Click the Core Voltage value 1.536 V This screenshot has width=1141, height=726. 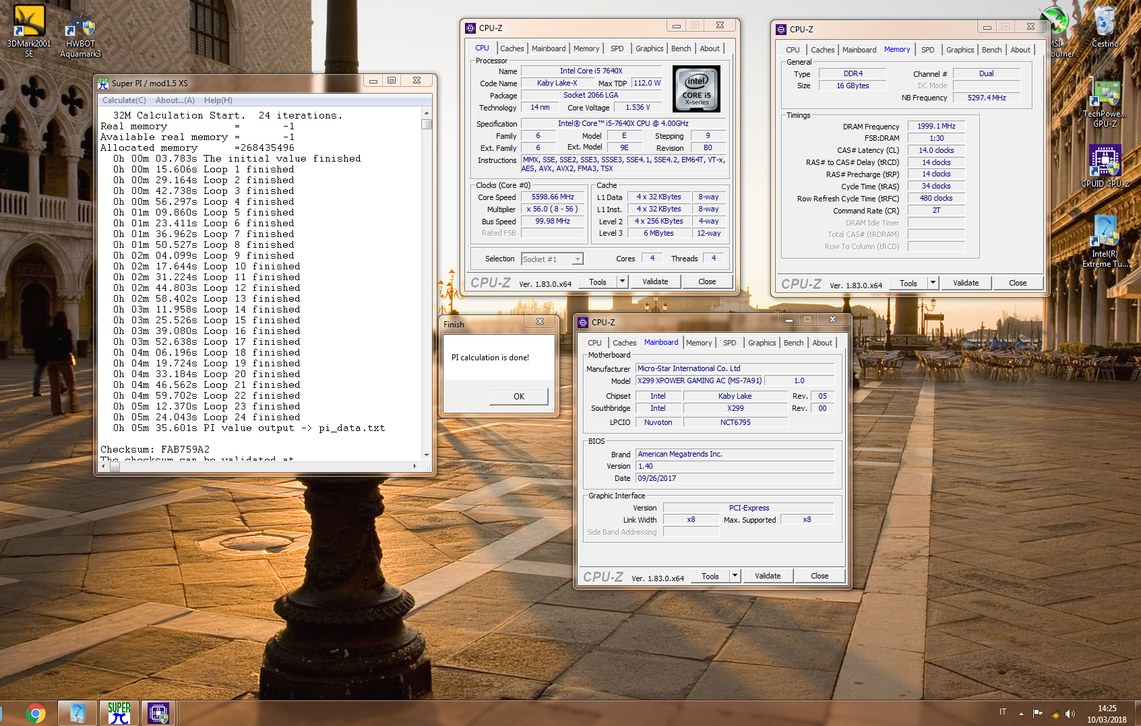click(x=638, y=107)
